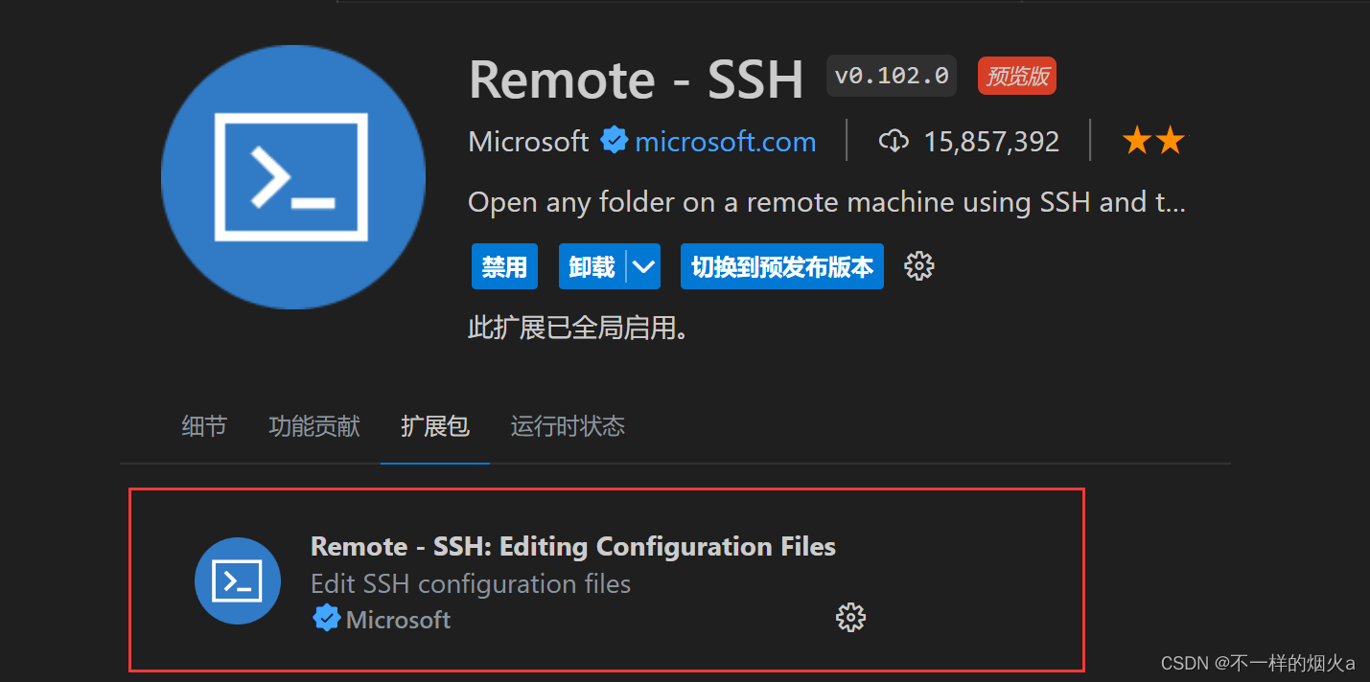Click the 15,857,392 install count
The height and width of the screenshot is (682, 1370).
coord(991,142)
